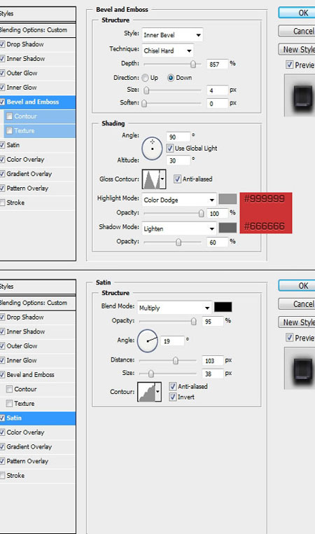Click the Shadow Opacity field showing 60
The height and width of the screenshot is (534, 315).
pyautogui.click(x=217, y=242)
